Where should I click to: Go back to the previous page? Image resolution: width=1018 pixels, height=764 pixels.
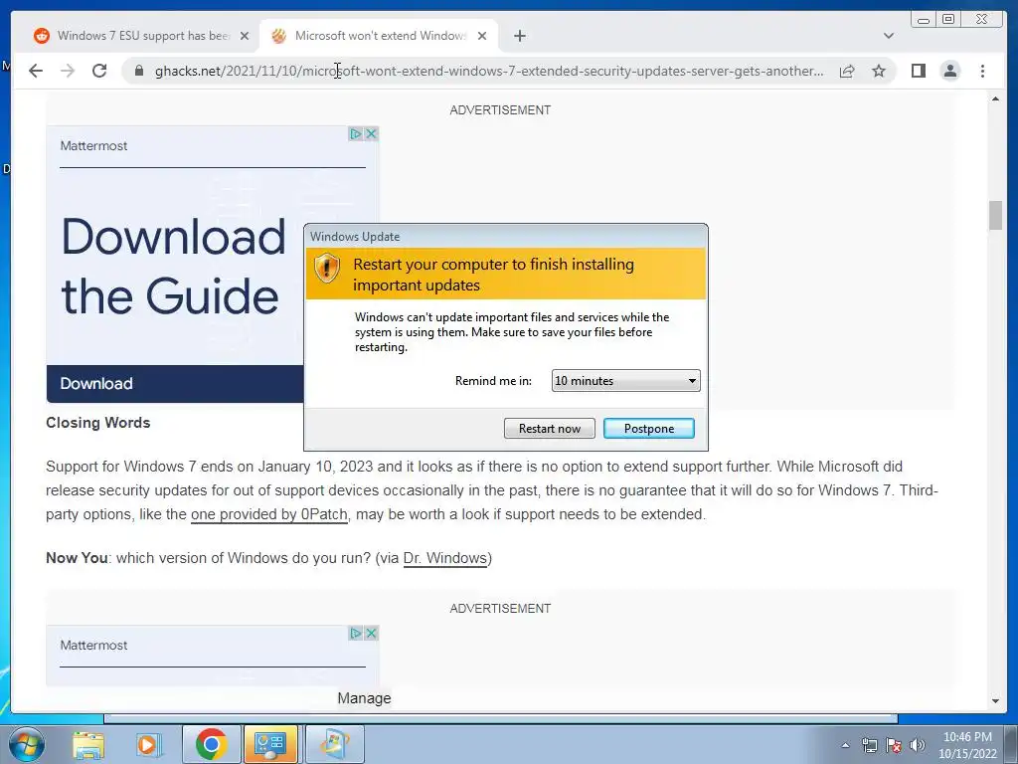[36, 71]
